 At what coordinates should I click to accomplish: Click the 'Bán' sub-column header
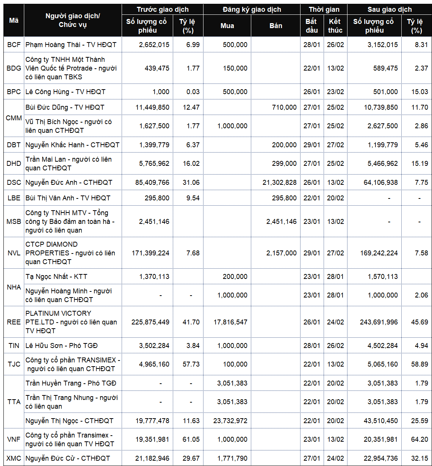pos(275,26)
